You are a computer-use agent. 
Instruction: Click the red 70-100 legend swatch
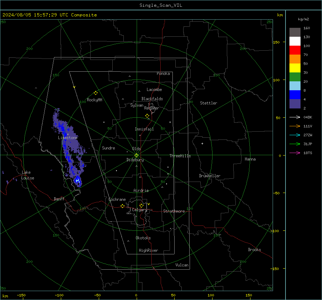click(x=295, y=50)
